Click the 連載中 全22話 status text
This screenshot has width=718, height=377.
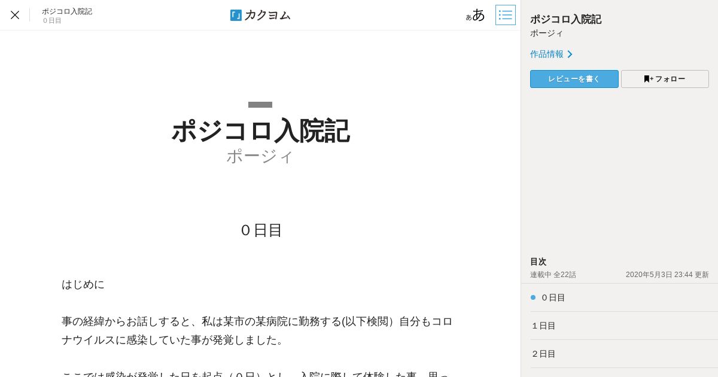[553, 275]
